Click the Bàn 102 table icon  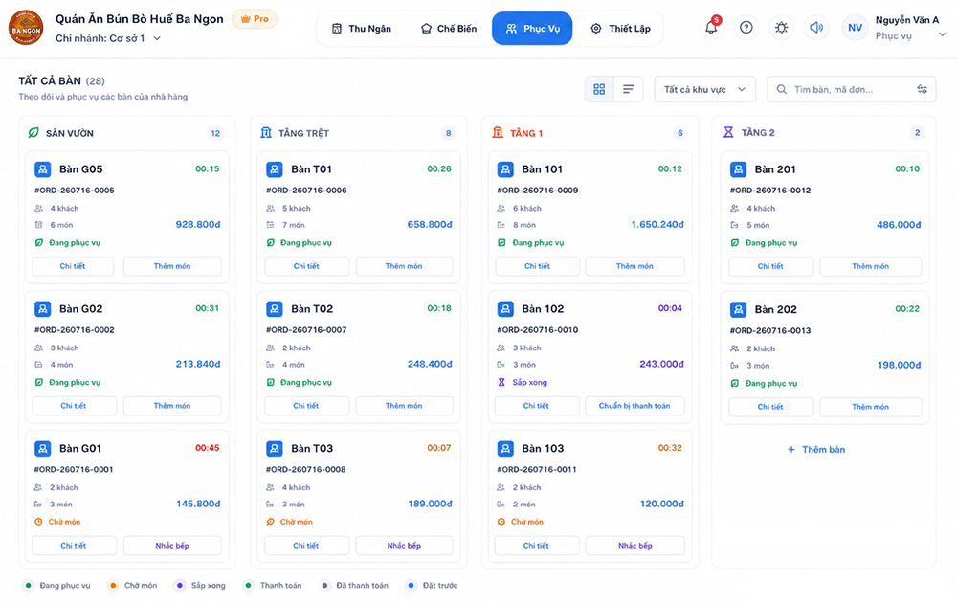pyautogui.click(x=505, y=309)
